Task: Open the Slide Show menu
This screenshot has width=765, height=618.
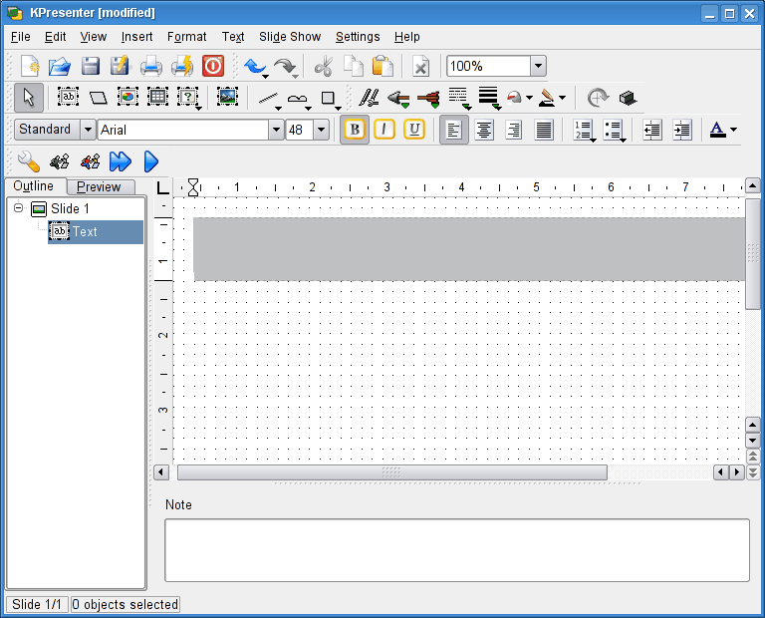Action: [x=290, y=37]
